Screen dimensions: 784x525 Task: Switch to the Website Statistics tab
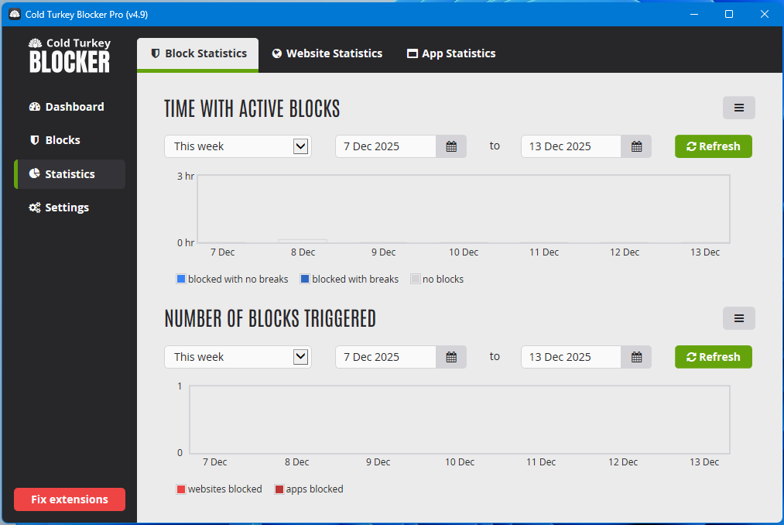[327, 53]
